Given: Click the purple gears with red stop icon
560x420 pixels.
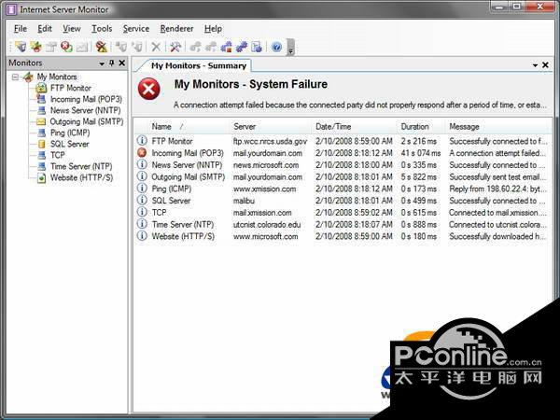Looking at the screenshot, I should pyautogui.click(x=226, y=47).
